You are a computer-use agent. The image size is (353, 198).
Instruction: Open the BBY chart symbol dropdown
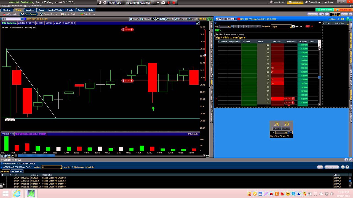click(x=22, y=19)
